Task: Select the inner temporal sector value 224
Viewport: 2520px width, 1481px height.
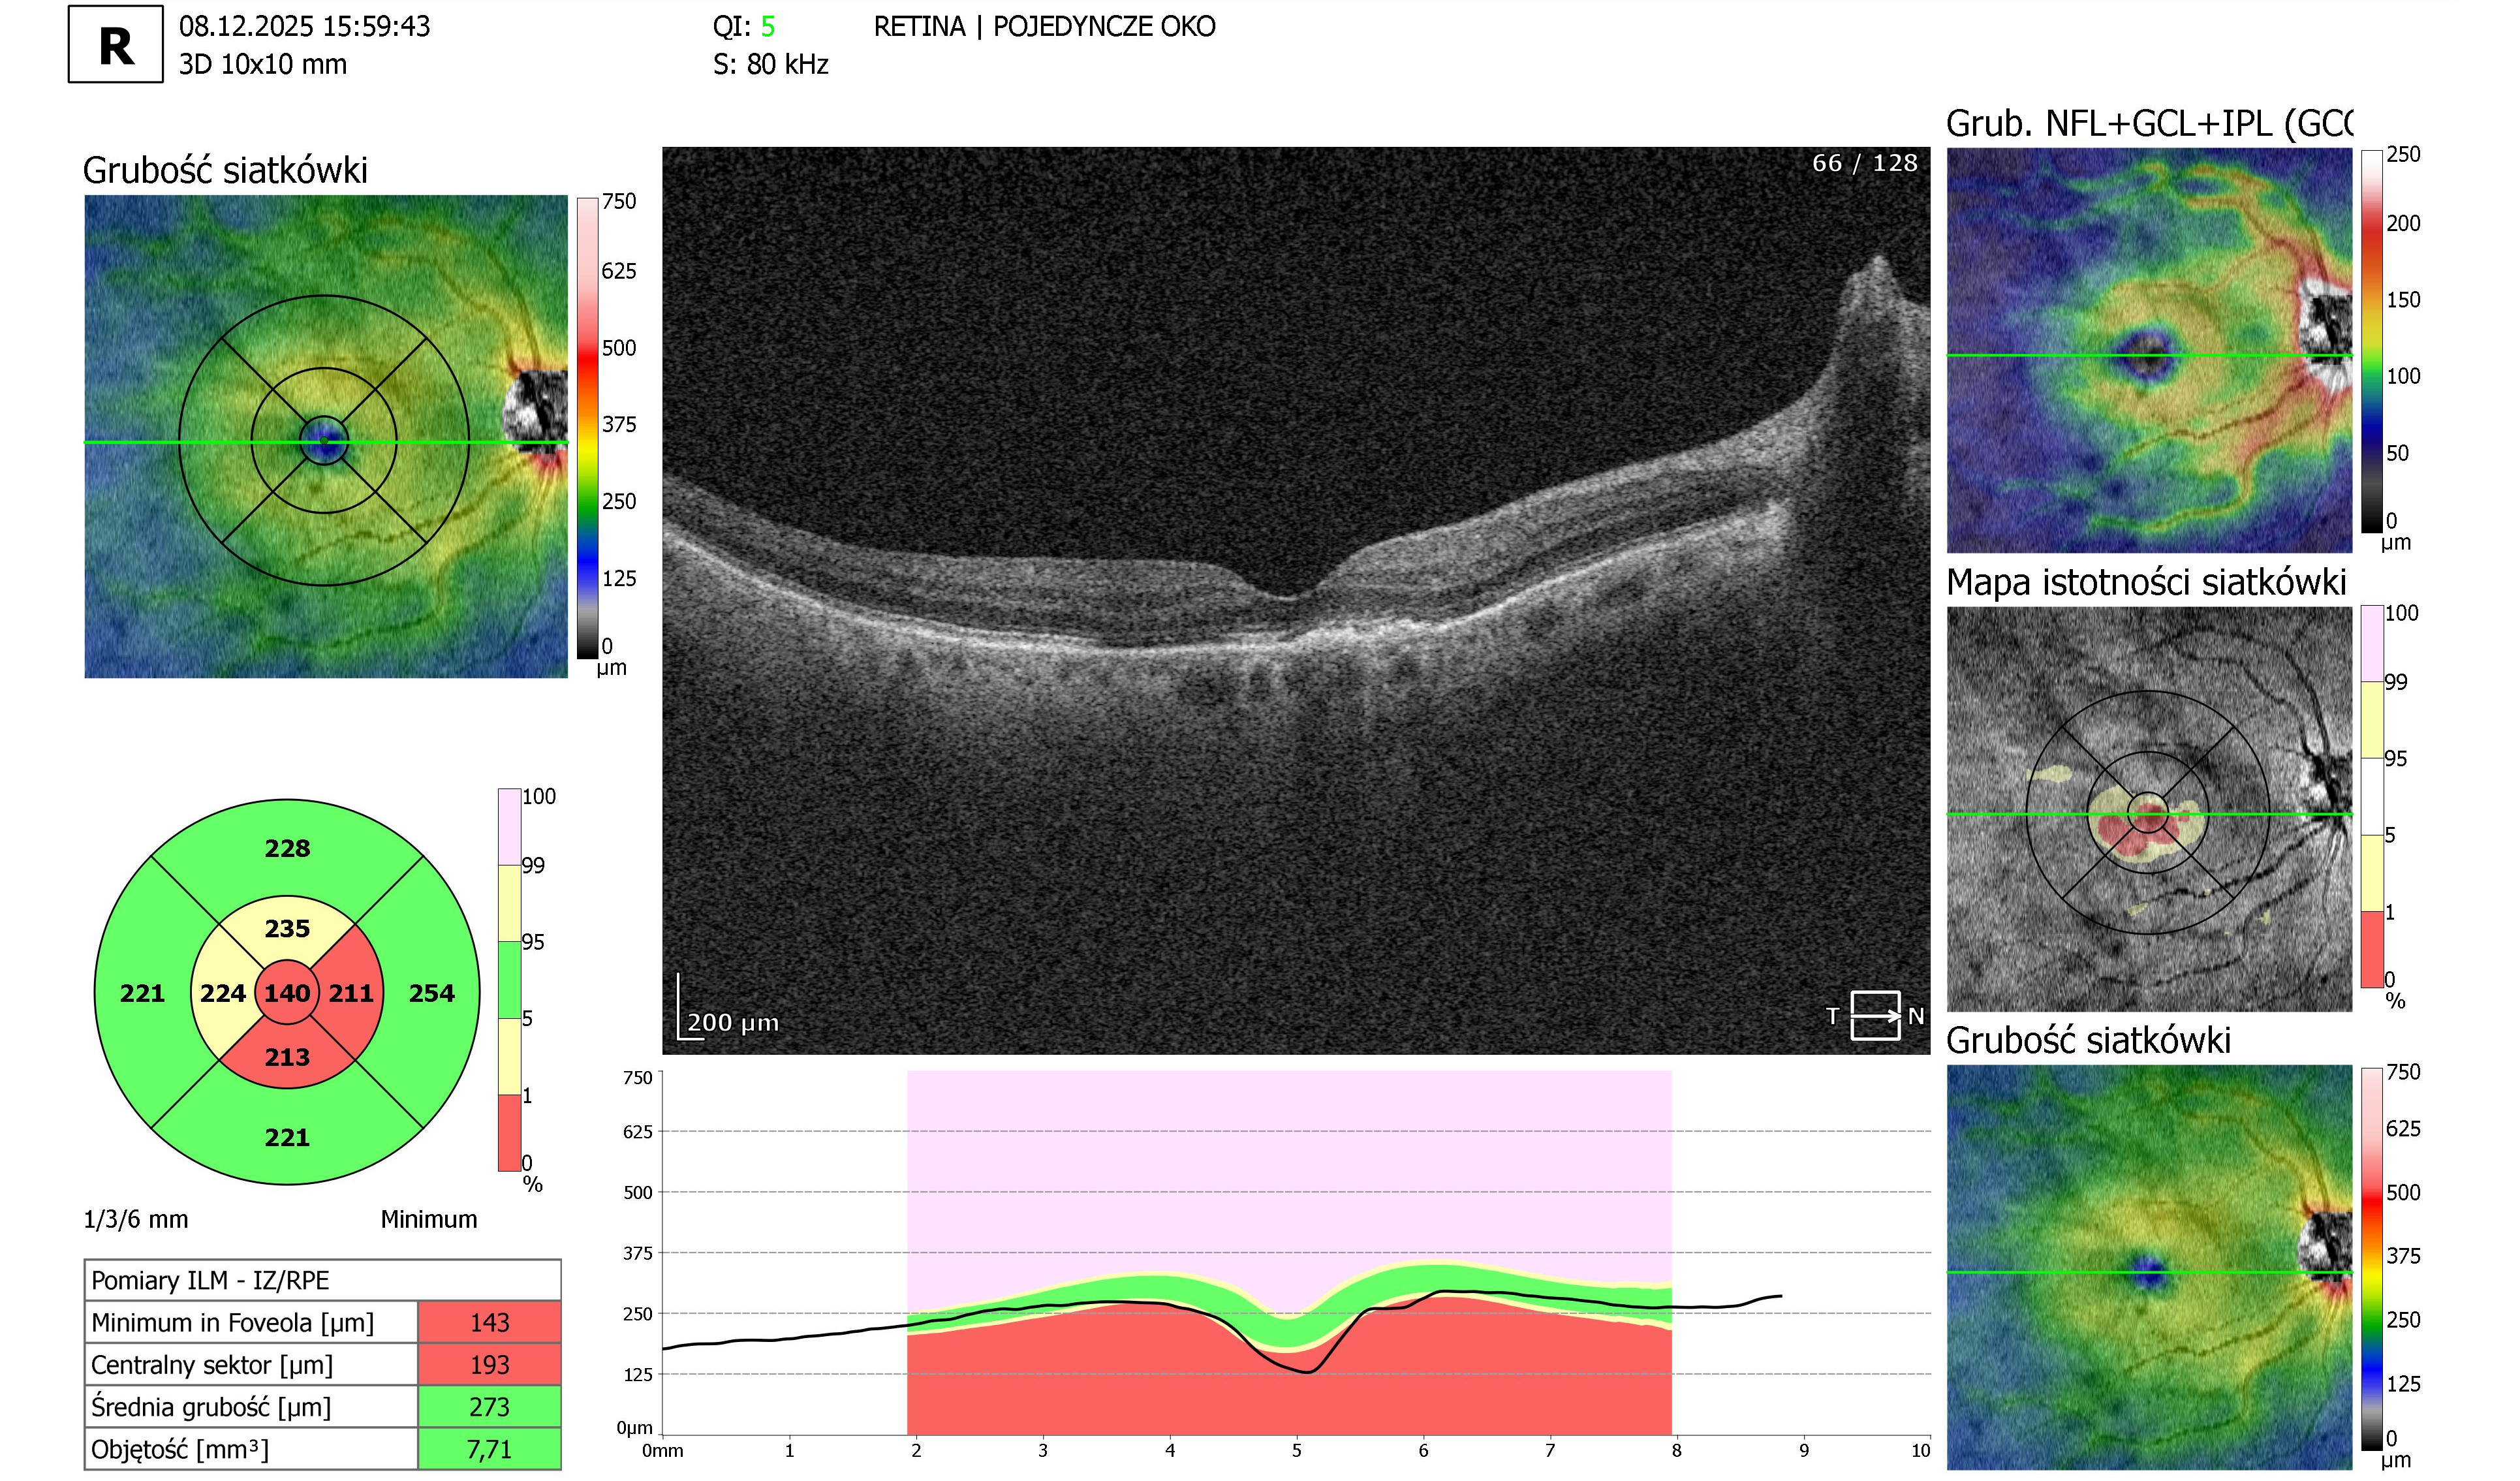Action: [x=222, y=993]
